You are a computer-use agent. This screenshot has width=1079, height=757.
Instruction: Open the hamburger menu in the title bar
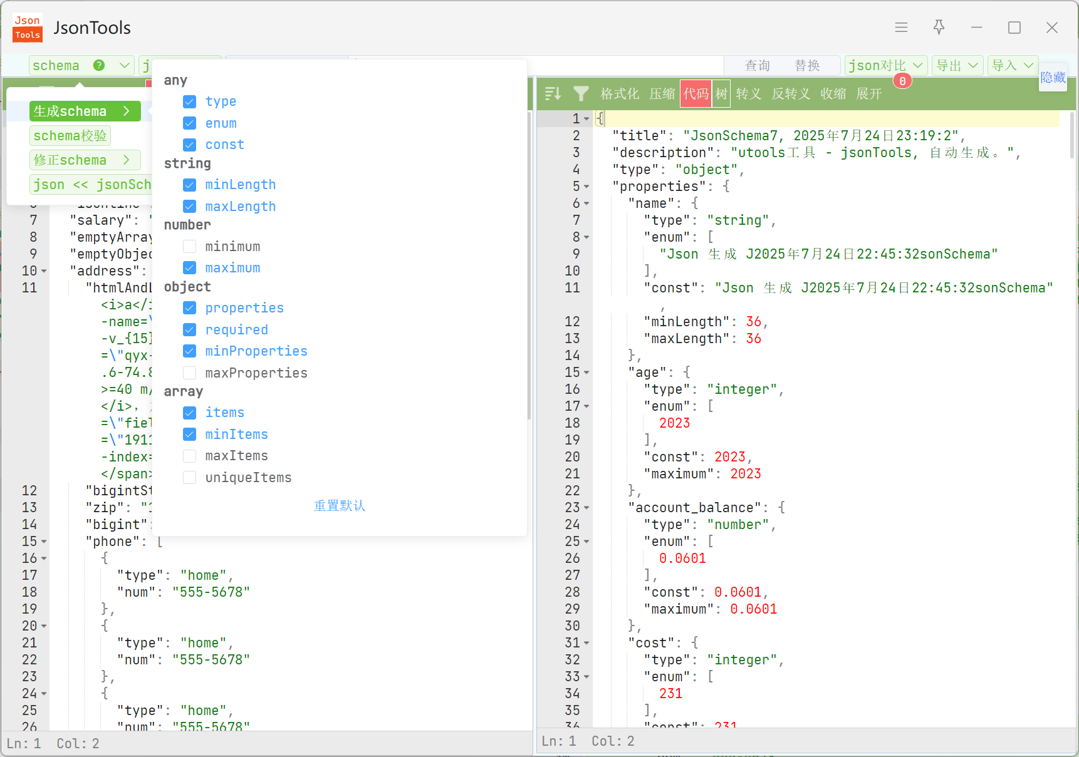point(902,28)
